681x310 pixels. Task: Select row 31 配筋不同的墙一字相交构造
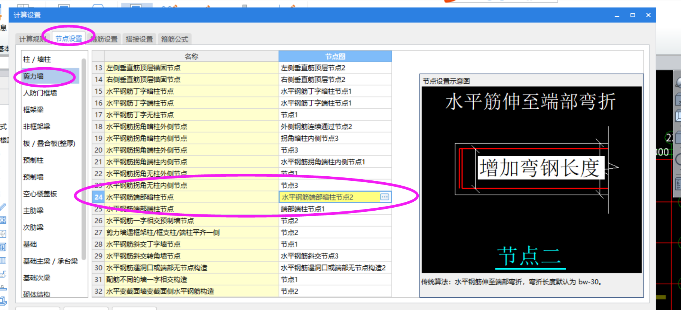coord(191,279)
